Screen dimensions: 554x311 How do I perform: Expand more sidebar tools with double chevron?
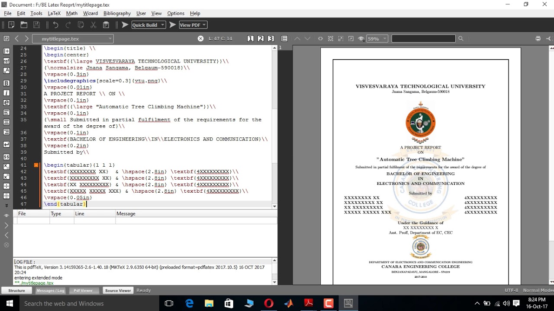(x=6, y=206)
